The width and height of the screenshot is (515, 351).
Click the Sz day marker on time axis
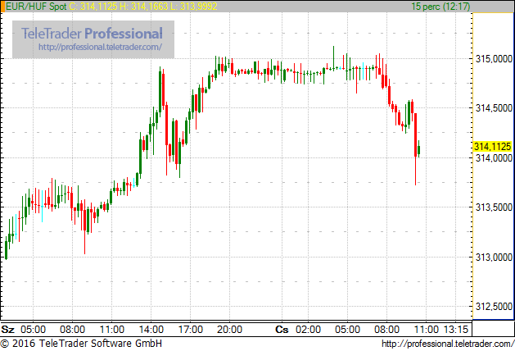[8, 330]
